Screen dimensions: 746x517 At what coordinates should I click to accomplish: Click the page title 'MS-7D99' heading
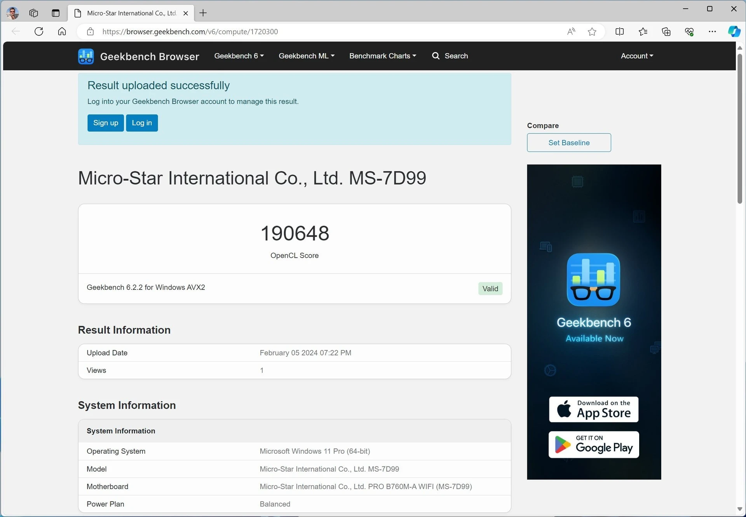click(x=387, y=178)
